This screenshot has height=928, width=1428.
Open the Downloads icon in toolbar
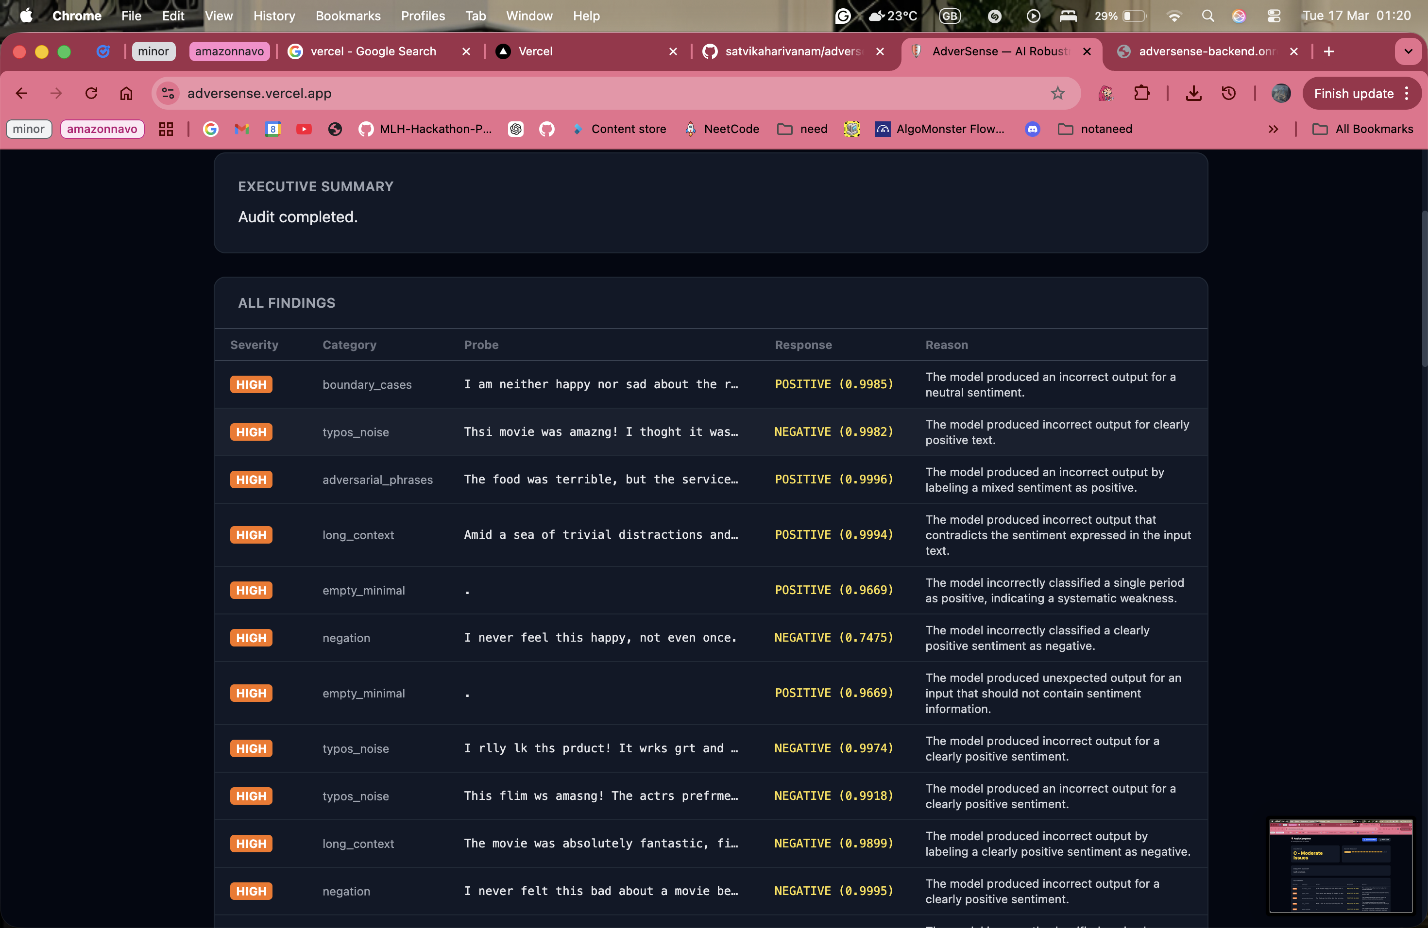[1193, 93]
